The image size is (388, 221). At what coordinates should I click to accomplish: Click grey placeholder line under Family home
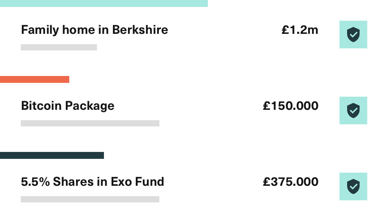click(x=59, y=47)
